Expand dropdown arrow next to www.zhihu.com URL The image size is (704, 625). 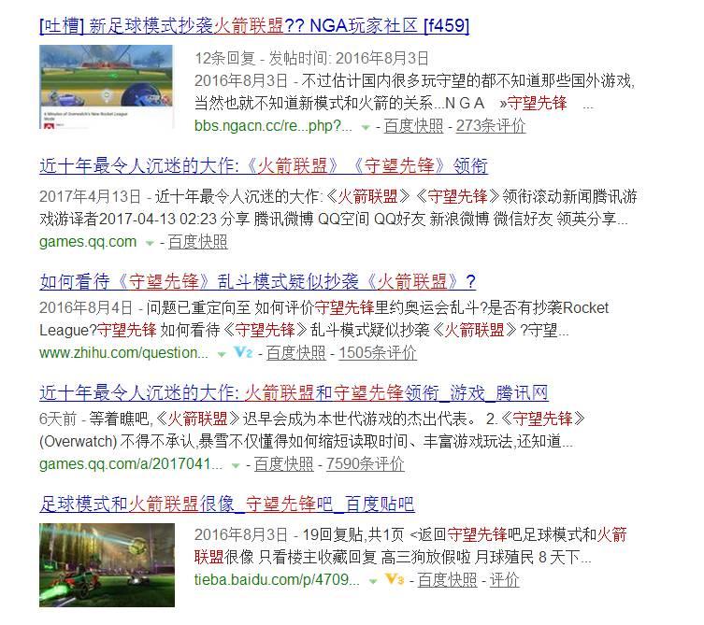click(222, 354)
